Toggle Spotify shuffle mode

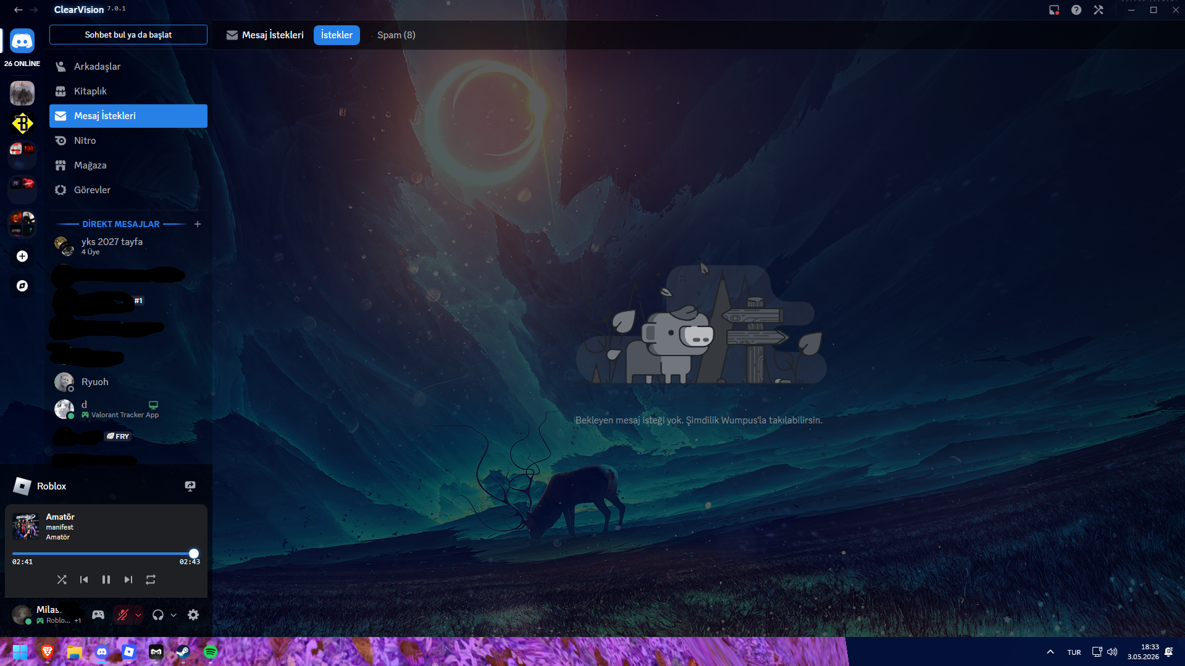[62, 580]
